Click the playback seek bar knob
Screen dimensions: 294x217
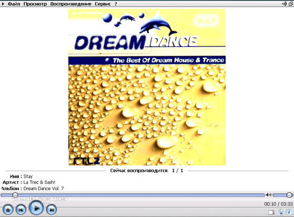coord(15,195)
